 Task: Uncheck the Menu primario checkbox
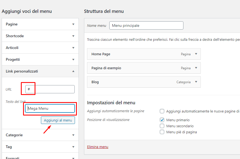[162, 120]
